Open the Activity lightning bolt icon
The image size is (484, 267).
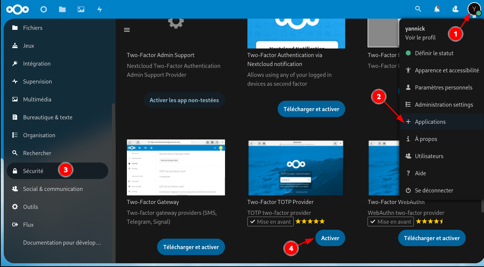click(x=100, y=9)
